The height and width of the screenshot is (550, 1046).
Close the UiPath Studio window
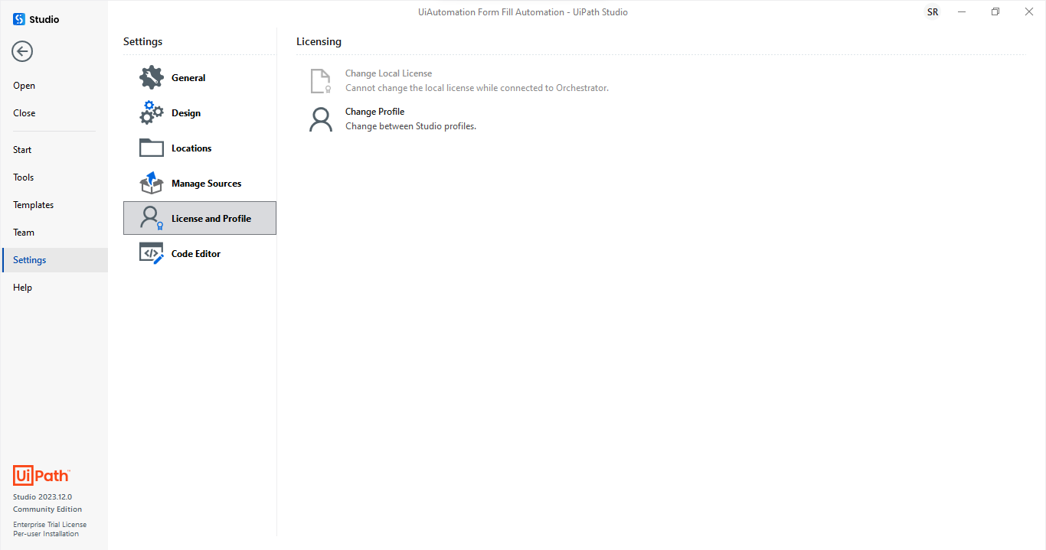tap(1029, 12)
